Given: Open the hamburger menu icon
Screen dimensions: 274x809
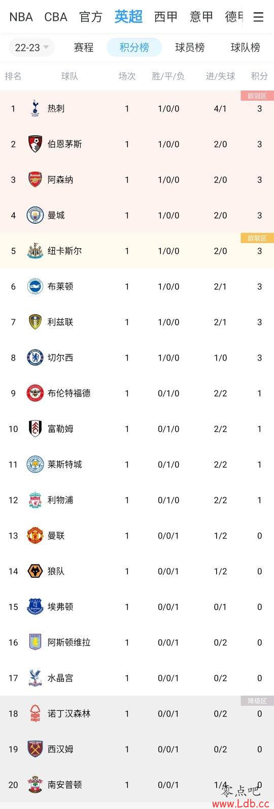Looking at the screenshot, I should click(258, 17).
